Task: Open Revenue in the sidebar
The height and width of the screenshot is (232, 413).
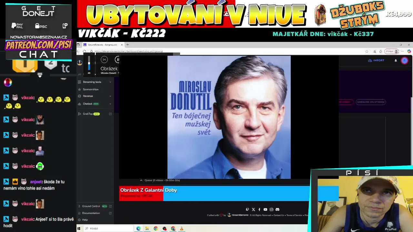Action: pyautogui.click(x=88, y=96)
